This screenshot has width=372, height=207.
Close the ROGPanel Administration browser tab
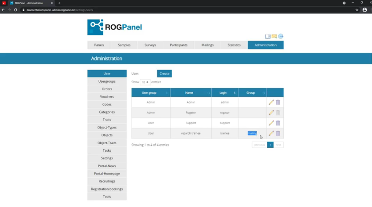52,3
